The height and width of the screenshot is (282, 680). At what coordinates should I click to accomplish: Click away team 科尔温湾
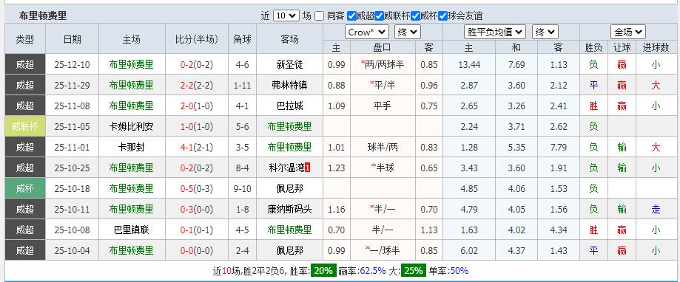click(x=286, y=168)
